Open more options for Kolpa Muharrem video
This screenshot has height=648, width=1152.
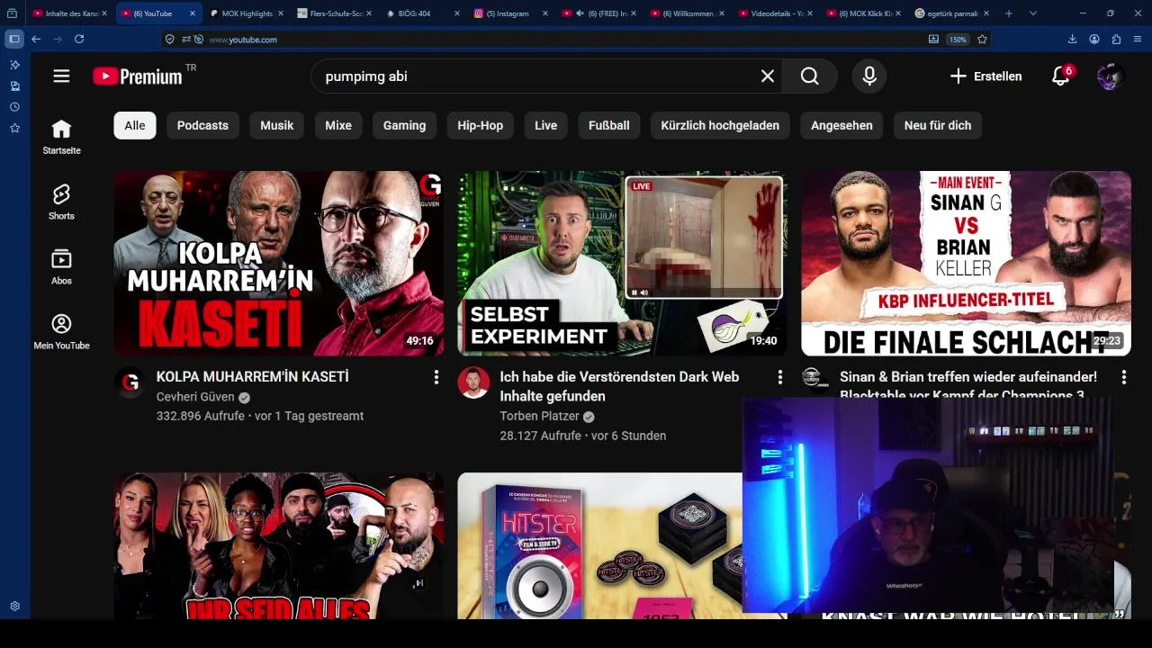(x=436, y=377)
